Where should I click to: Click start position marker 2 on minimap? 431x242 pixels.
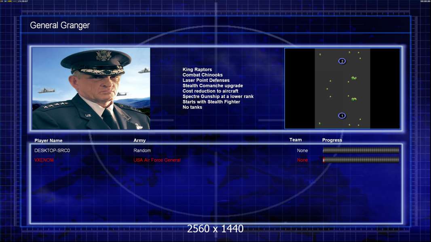342,61
